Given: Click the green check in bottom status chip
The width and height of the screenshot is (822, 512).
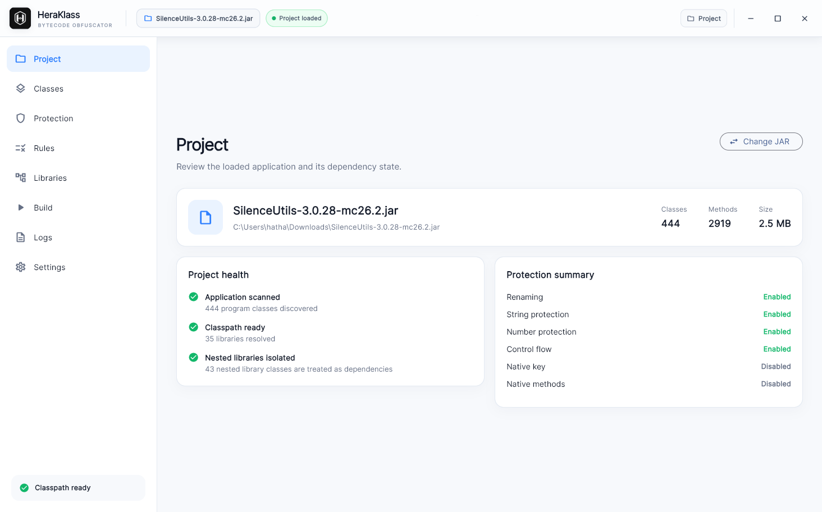Looking at the screenshot, I should click(24, 488).
